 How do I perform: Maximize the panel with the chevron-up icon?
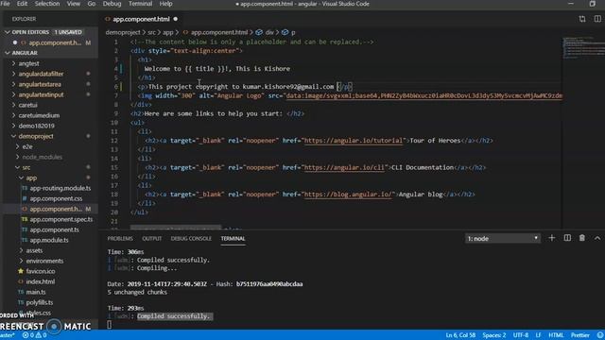coord(597,238)
